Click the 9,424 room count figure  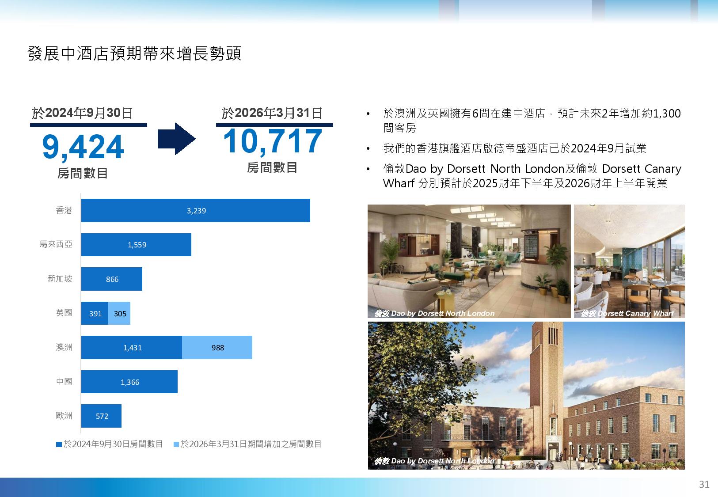click(x=83, y=147)
